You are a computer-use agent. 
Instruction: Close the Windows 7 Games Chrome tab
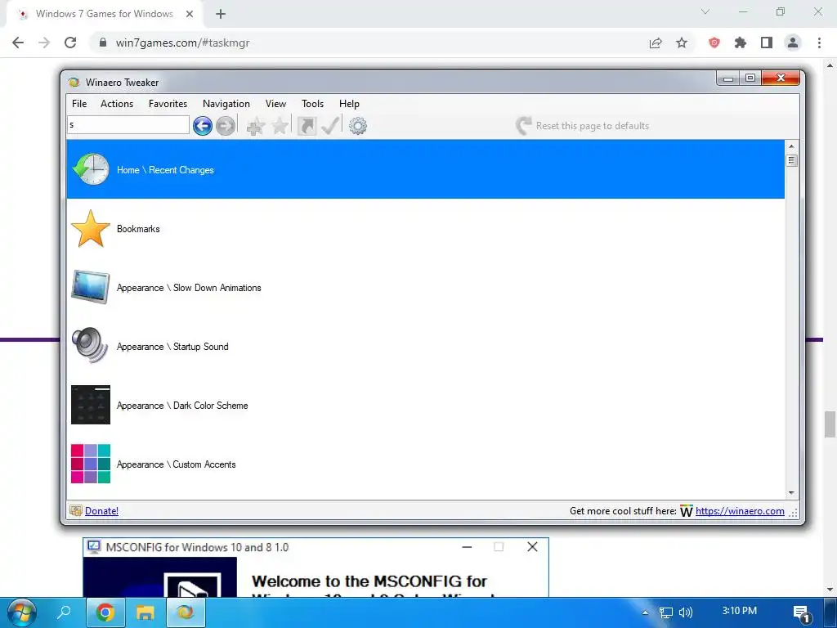190,14
